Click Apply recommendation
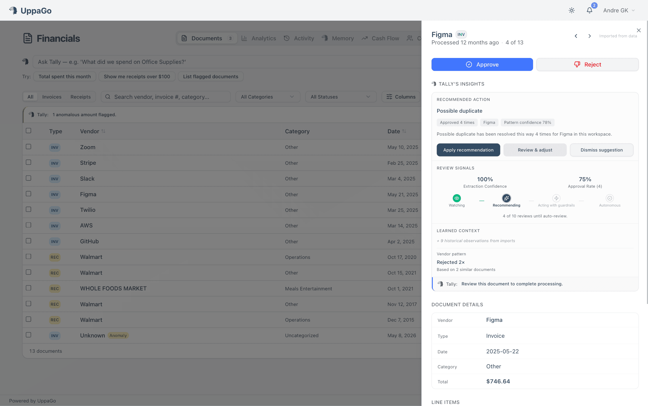The width and height of the screenshot is (648, 406). tap(468, 150)
